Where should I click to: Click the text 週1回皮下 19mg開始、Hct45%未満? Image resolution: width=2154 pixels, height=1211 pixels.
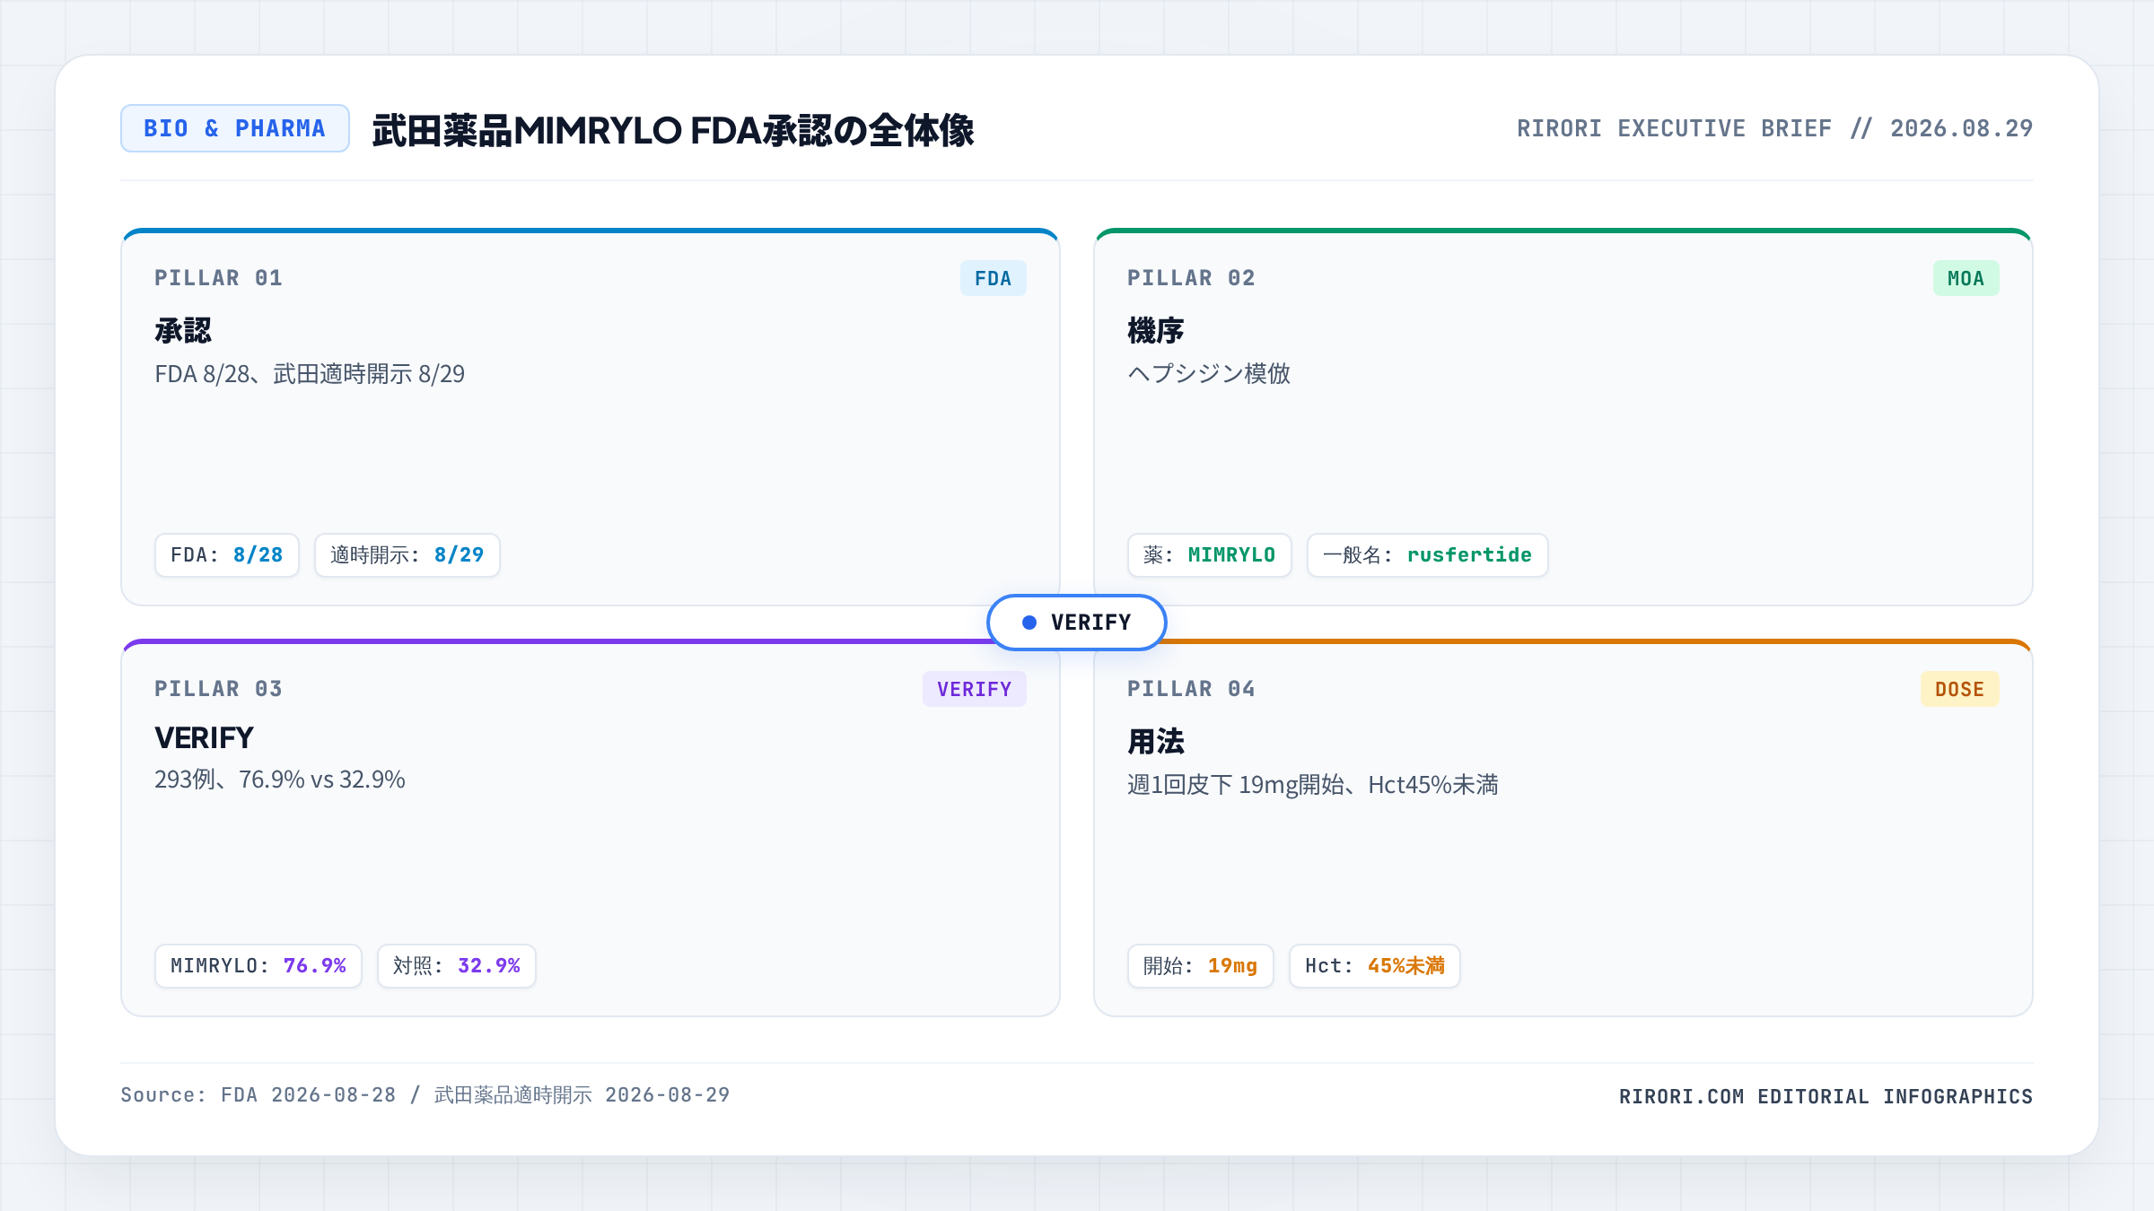(x=1313, y=785)
